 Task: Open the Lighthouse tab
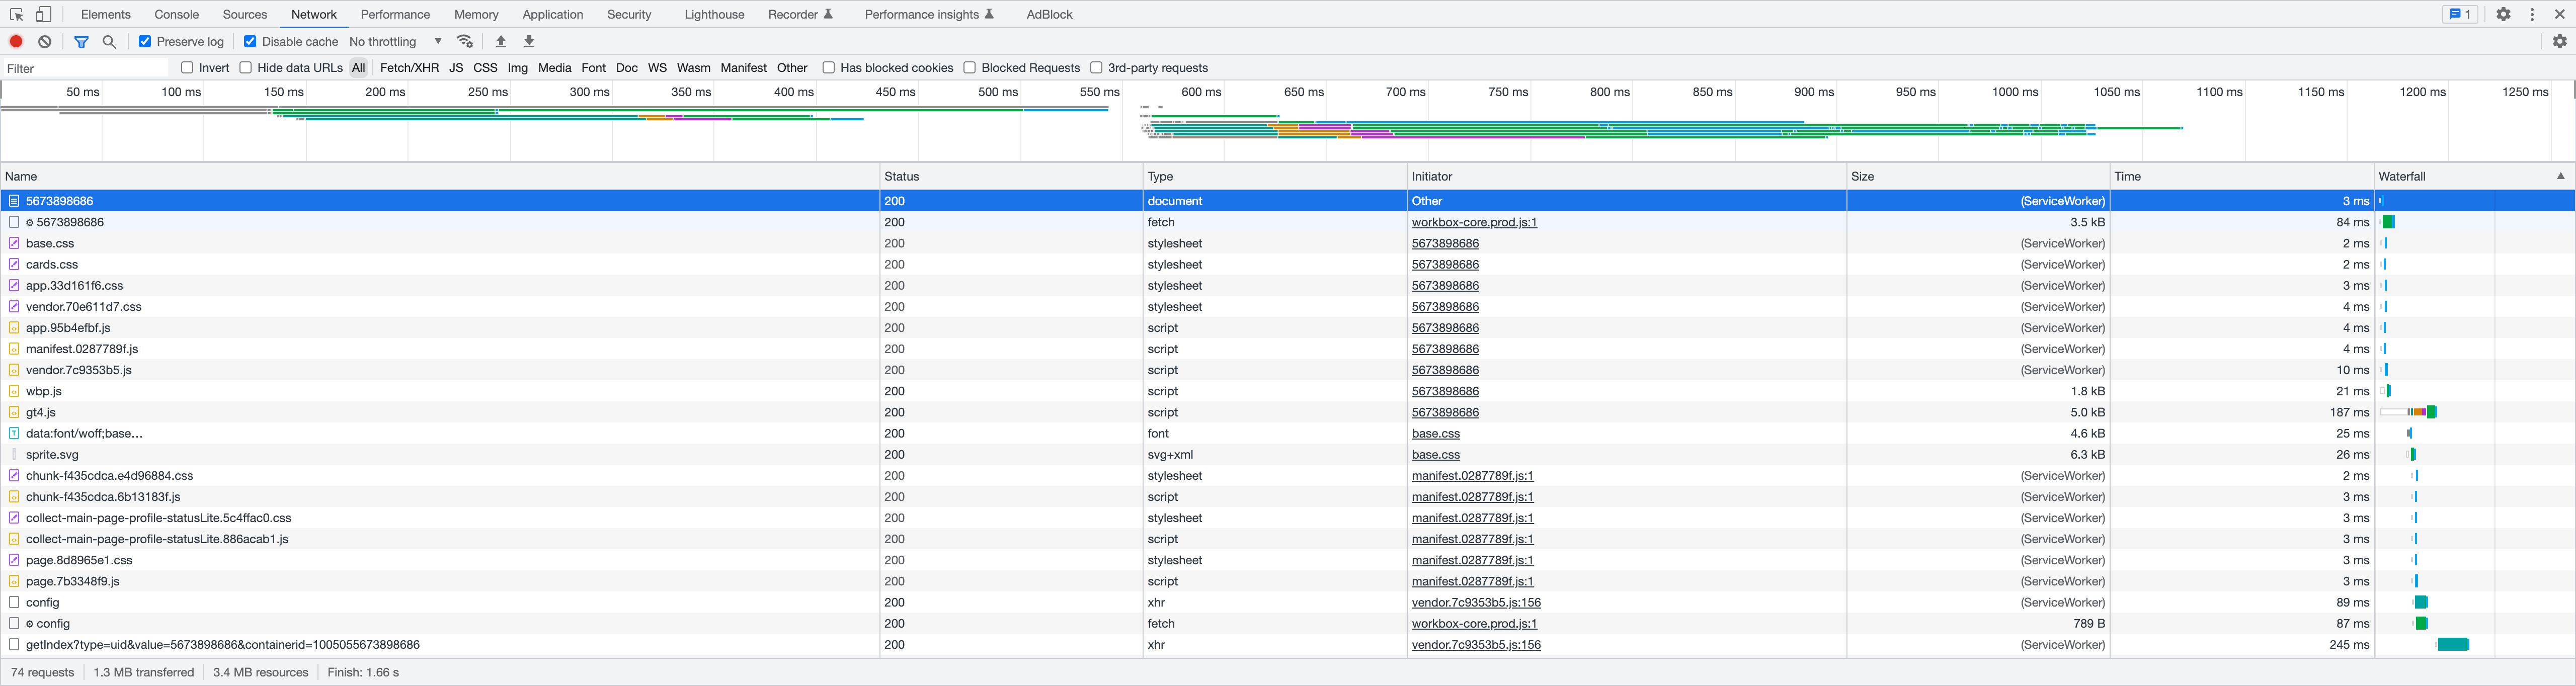point(714,14)
